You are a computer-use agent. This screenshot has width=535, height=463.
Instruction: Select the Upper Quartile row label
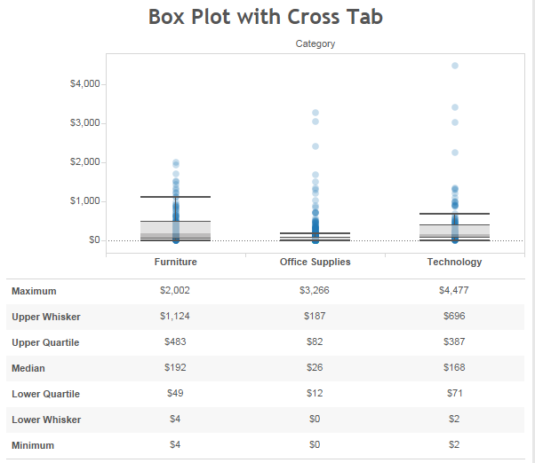coord(45,343)
